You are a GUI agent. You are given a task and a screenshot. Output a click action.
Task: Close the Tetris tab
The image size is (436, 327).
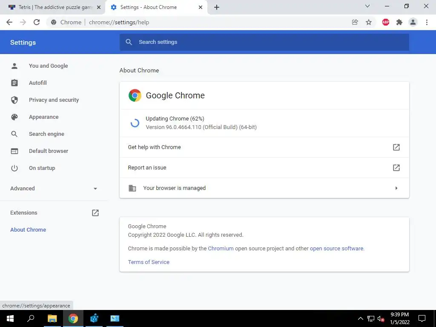[99, 8]
